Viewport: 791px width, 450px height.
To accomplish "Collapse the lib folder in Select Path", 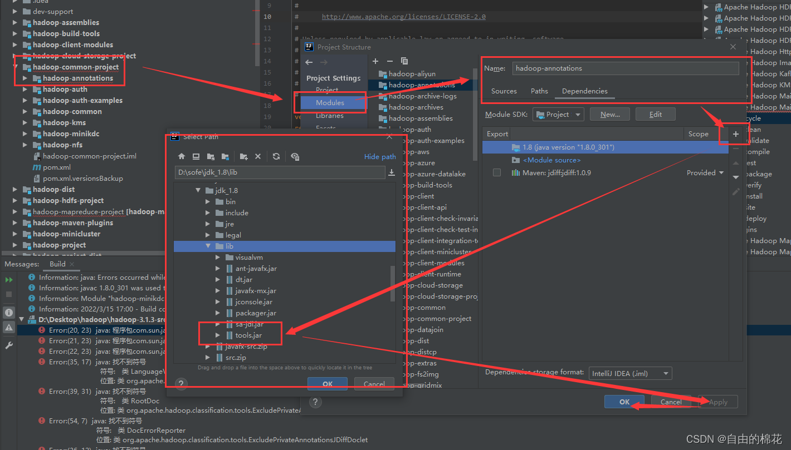I will (208, 246).
